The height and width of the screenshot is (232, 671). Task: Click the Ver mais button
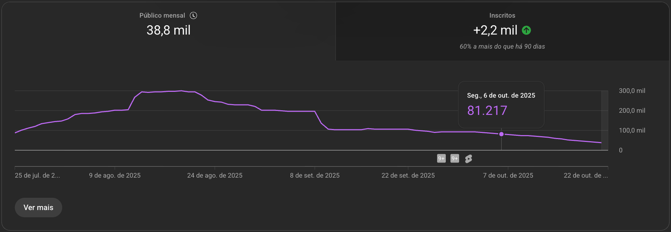coord(38,207)
